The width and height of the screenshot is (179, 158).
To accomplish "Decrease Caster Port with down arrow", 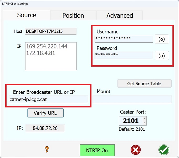I will pos(144,123).
